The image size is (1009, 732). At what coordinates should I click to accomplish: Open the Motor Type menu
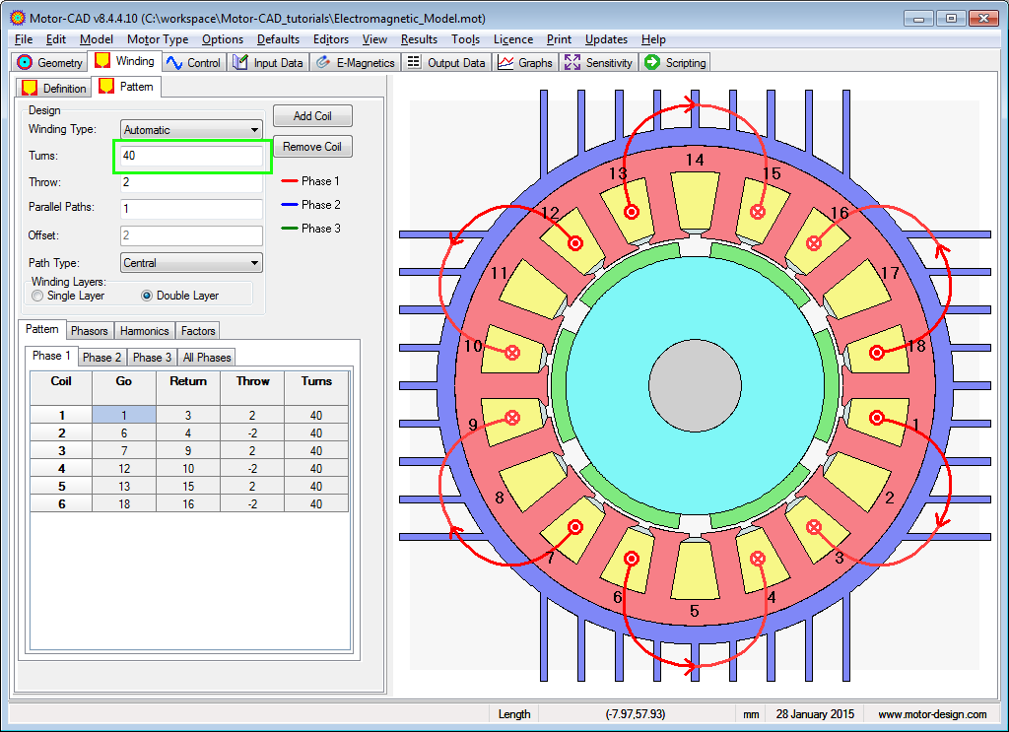158,39
